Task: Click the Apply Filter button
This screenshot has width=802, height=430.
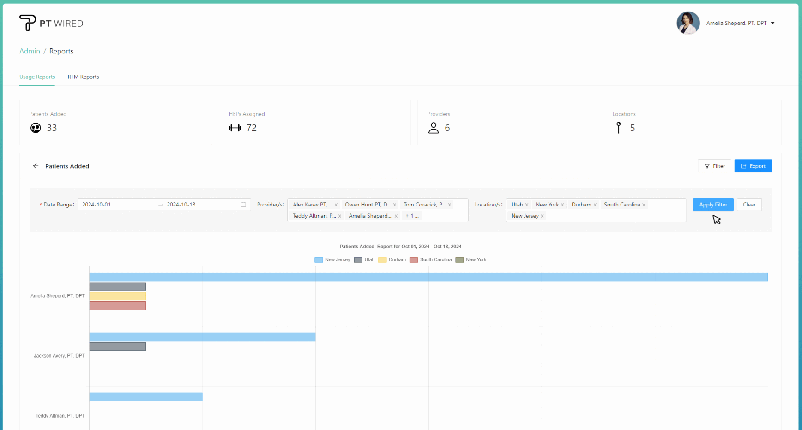Action: pos(713,205)
